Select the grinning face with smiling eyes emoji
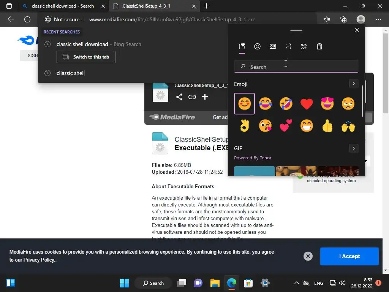 point(307,125)
